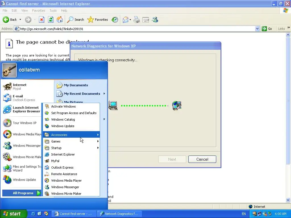291x218 pixels.
Task: Choose MyPal in All Programs list
Action: [x=71, y=161]
